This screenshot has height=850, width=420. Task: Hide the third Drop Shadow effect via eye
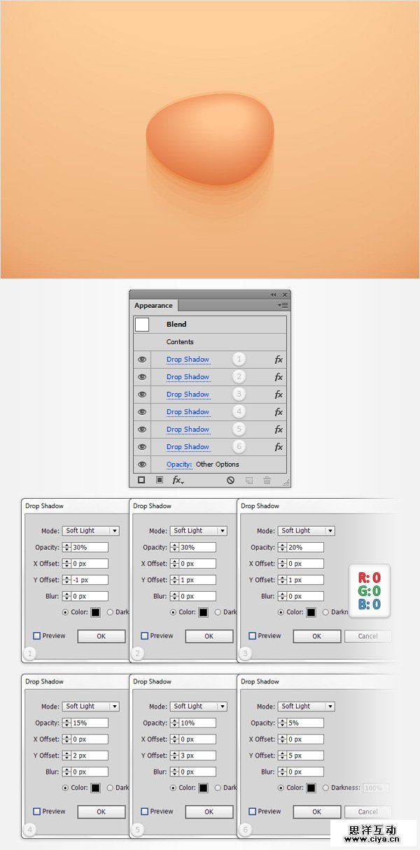pyautogui.click(x=142, y=395)
